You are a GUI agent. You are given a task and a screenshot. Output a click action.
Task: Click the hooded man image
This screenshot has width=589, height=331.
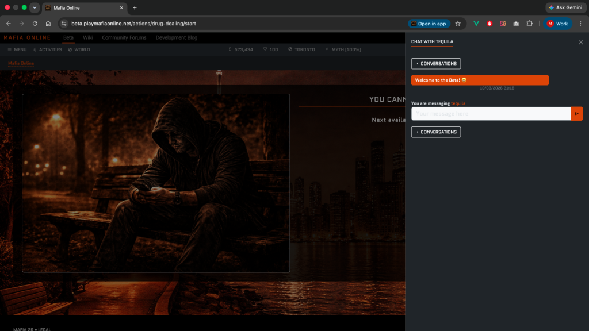156,183
